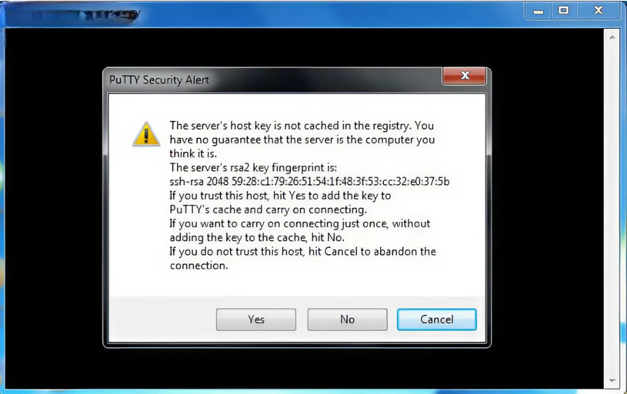
Task: Click the terminal's vertical scrollbar track
Action: [612, 208]
